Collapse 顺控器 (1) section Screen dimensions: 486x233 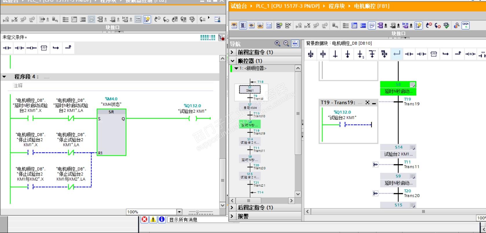tap(232, 61)
